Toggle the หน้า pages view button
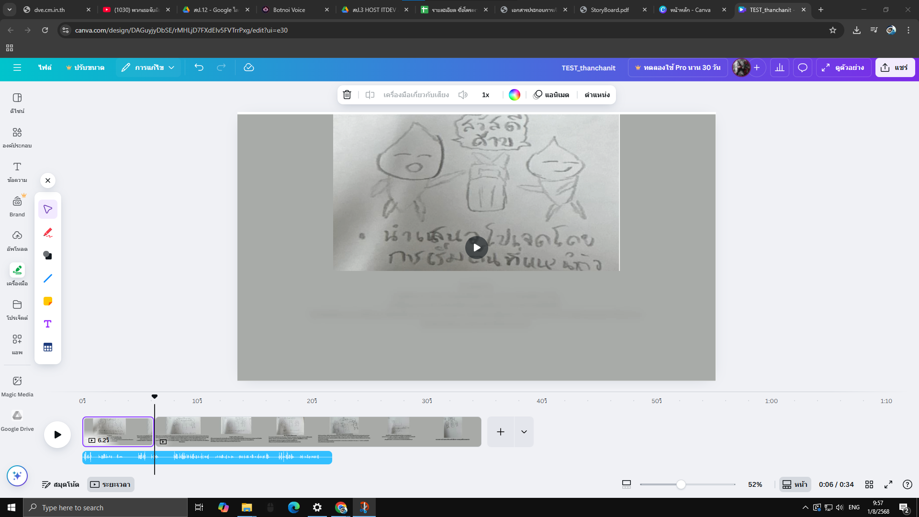Screen dimensions: 919x517 pos(795,484)
